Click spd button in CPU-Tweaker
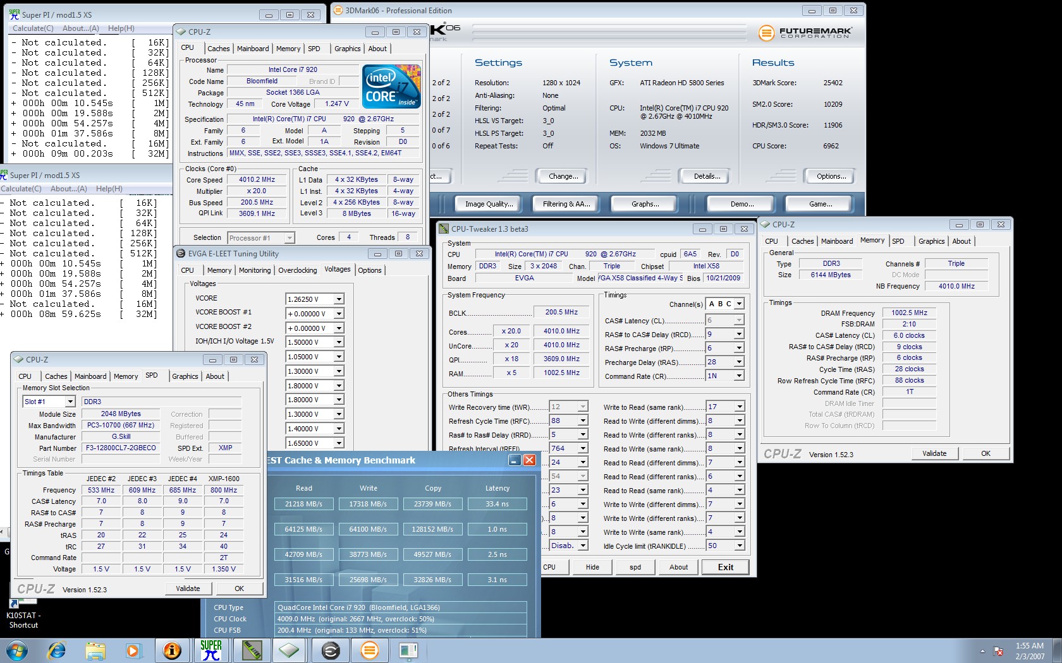1062x663 pixels. pyautogui.click(x=635, y=567)
